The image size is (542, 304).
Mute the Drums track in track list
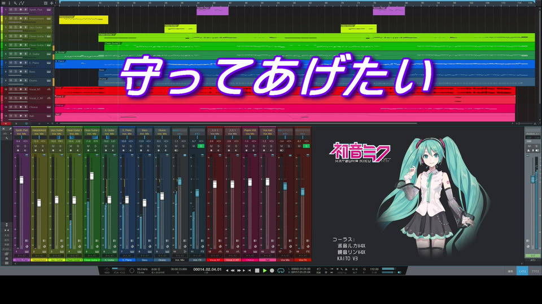11,81
